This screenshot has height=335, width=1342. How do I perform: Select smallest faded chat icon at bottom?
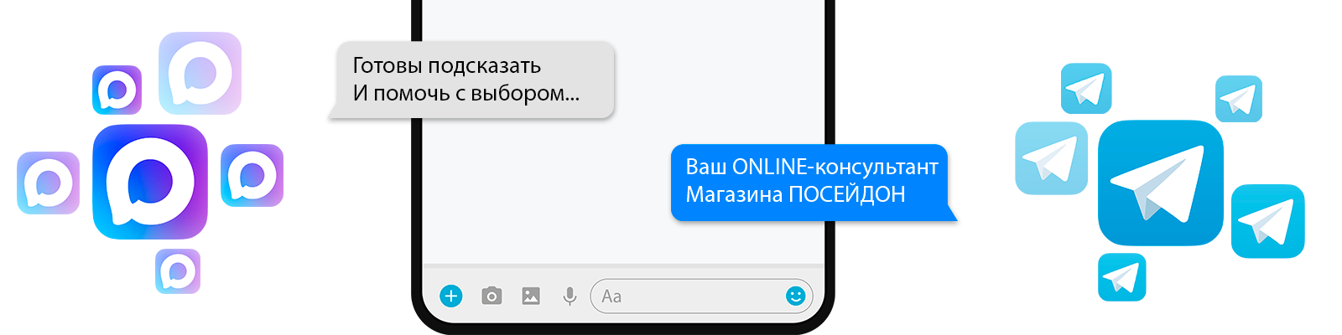pos(178,271)
